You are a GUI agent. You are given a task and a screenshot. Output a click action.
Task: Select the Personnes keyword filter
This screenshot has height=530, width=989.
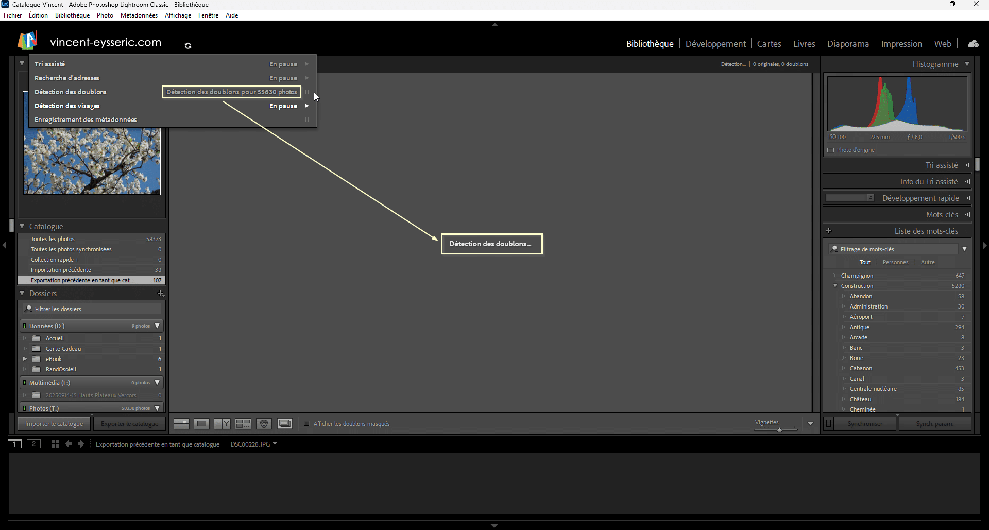pos(895,262)
